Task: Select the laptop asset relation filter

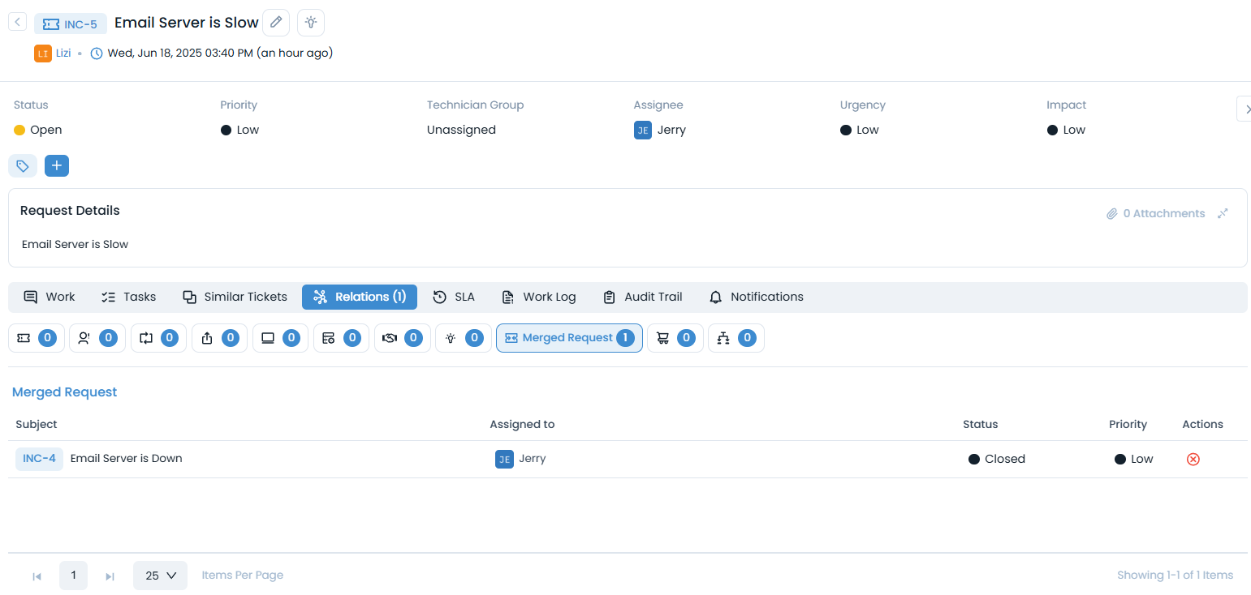Action: (280, 338)
